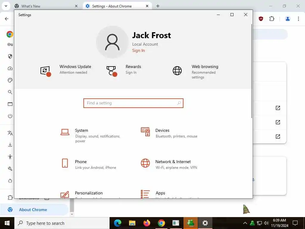Click Web browsing Recommended settings text
The width and height of the screenshot is (305, 229).
(203, 75)
